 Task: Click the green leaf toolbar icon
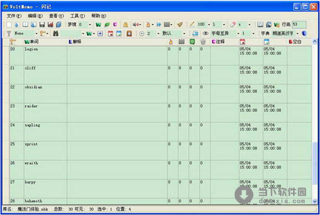107,25
